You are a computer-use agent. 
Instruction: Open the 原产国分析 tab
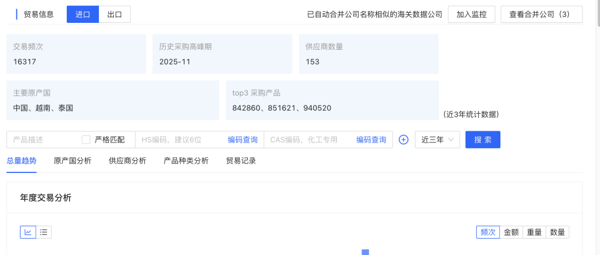pyautogui.click(x=73, y=161)
